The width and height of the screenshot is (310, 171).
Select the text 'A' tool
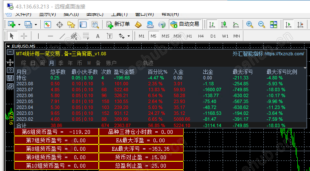coord(98,36)
